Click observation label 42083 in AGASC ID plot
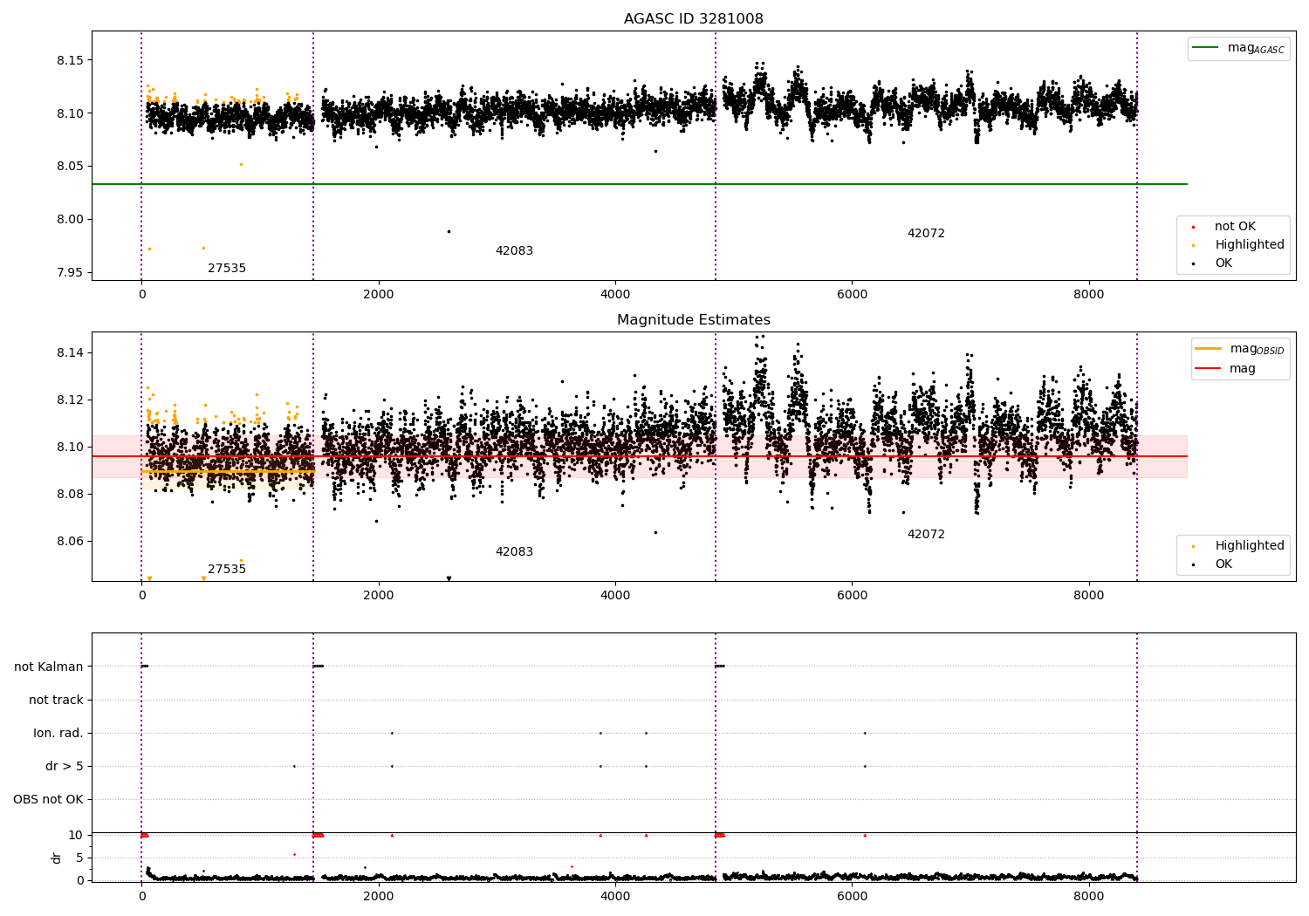 click(514, 251)
